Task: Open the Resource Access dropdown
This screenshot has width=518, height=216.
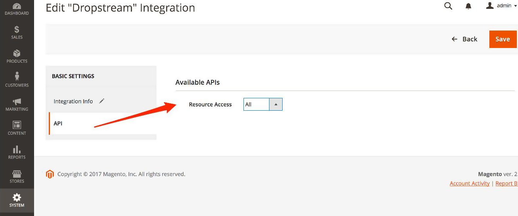Action: click(x=263, y=105)
